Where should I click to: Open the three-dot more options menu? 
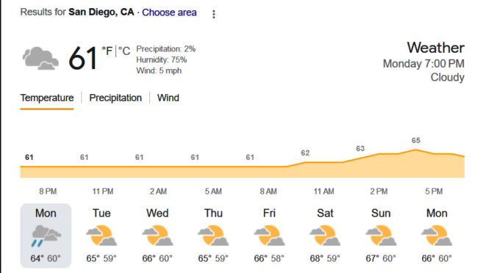[214, 14]
